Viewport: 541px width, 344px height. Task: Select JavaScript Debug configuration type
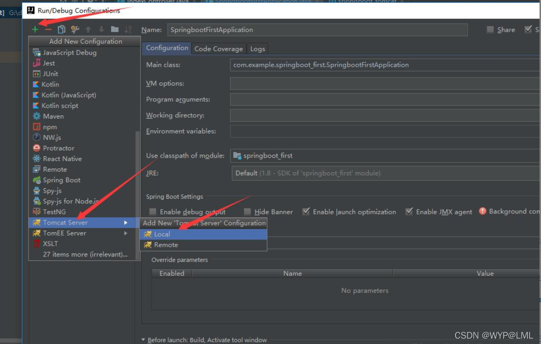click(84, 53)
